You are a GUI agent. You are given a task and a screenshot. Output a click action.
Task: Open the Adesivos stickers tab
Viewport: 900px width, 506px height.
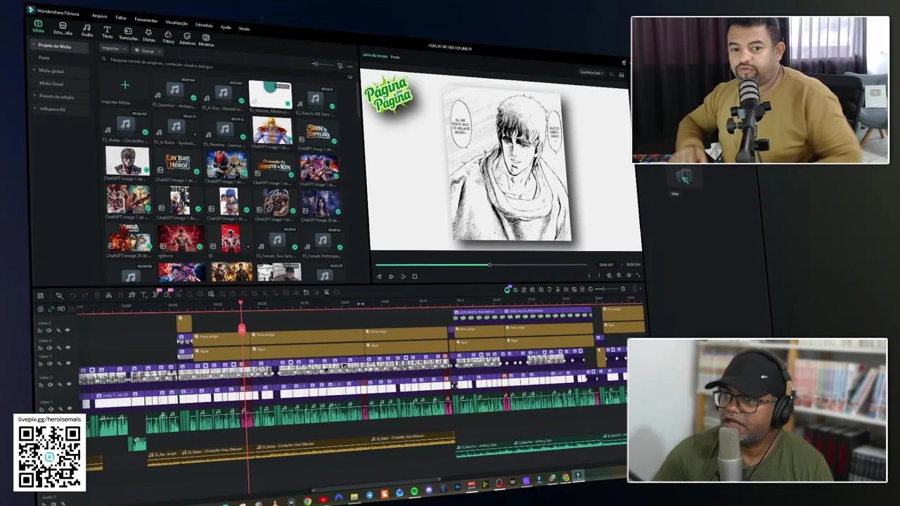[x=187, y=39]
